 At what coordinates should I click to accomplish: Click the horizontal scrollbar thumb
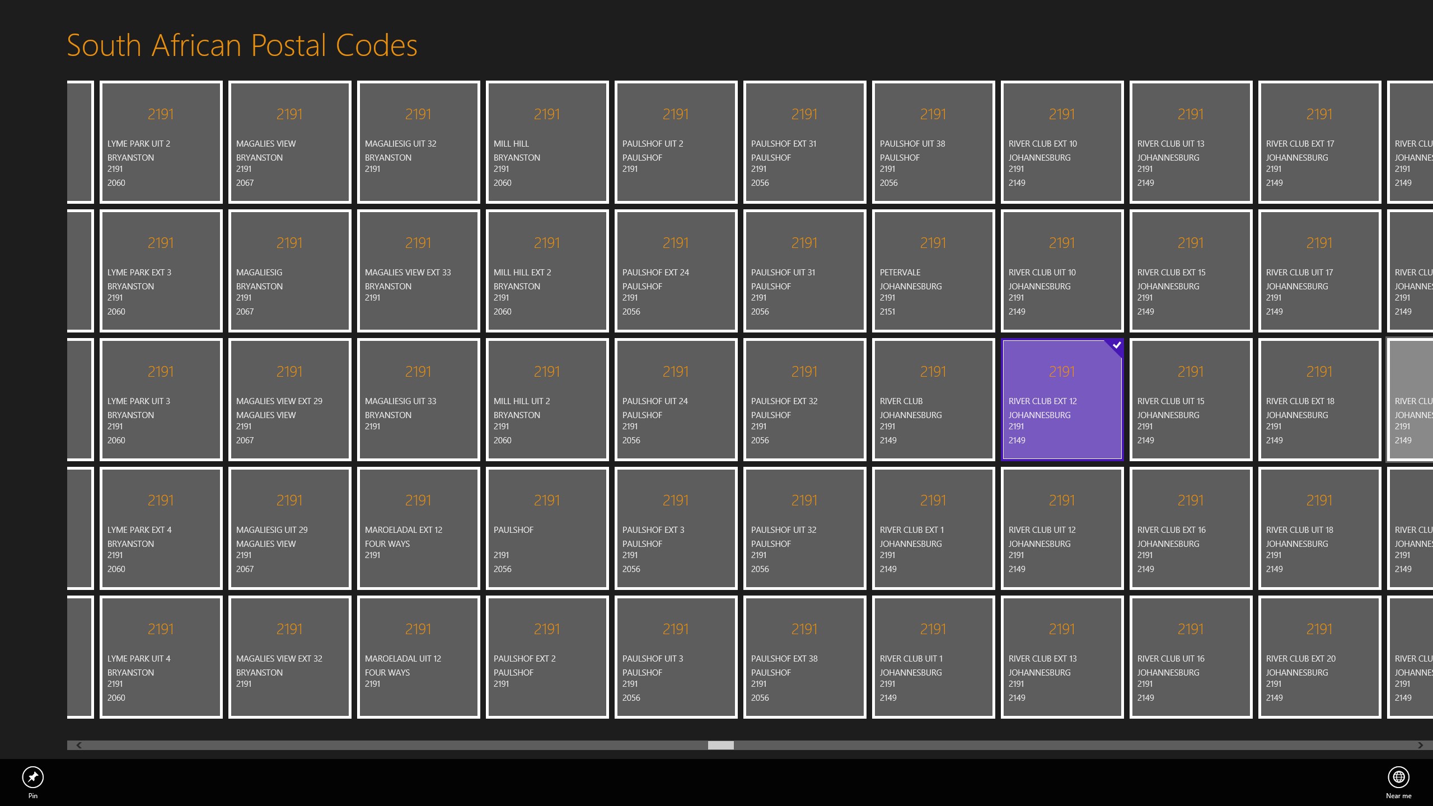point(721,745)
